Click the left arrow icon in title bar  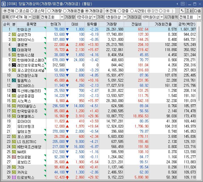click(177, 4)
